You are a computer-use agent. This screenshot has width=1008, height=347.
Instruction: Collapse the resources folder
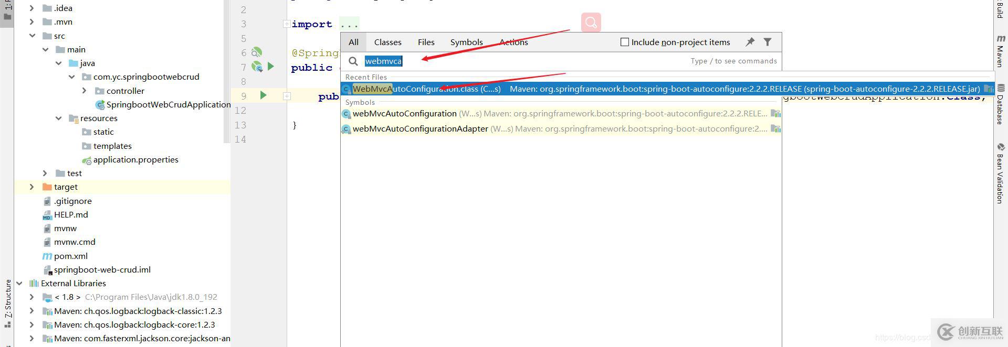click(58, 118)
